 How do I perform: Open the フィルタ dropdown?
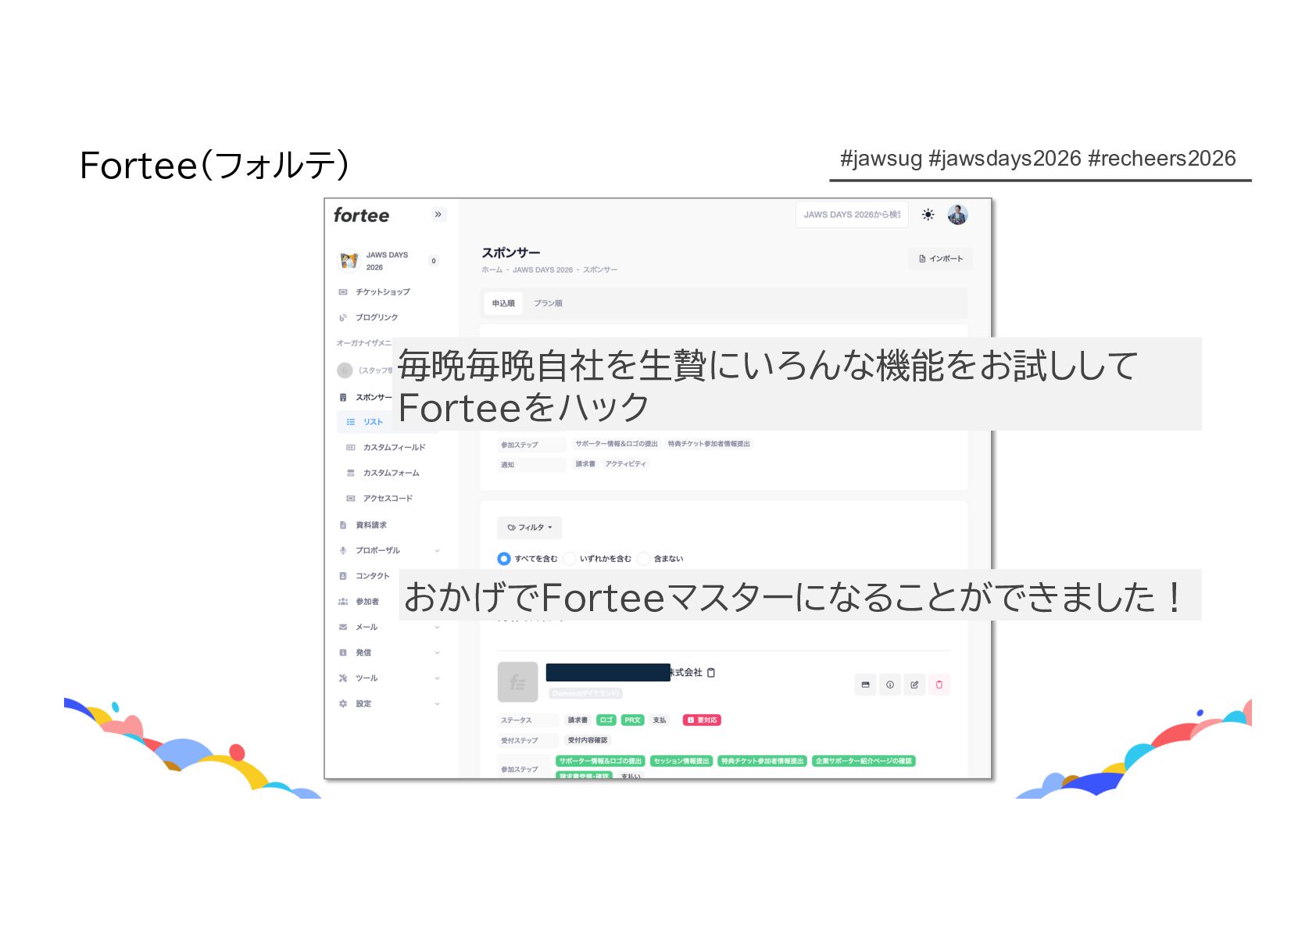tap(529, 528)
